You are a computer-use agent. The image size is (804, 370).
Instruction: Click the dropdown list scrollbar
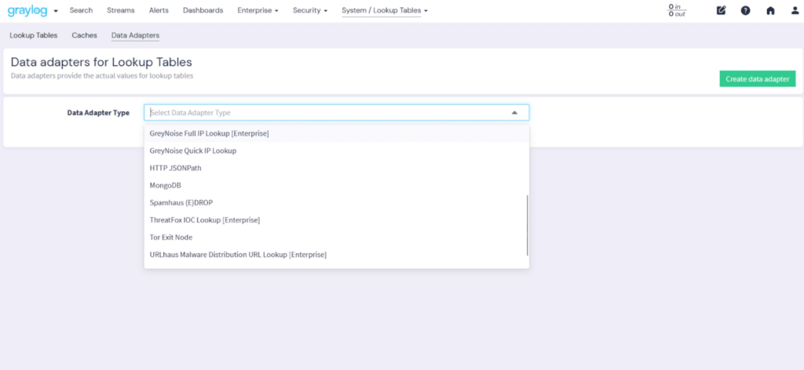pyautogui.click(x=528, y=225)
